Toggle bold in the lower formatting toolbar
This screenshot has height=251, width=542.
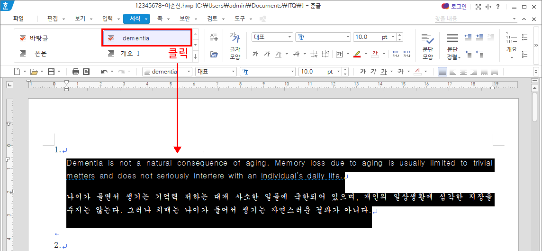point(362,72)
